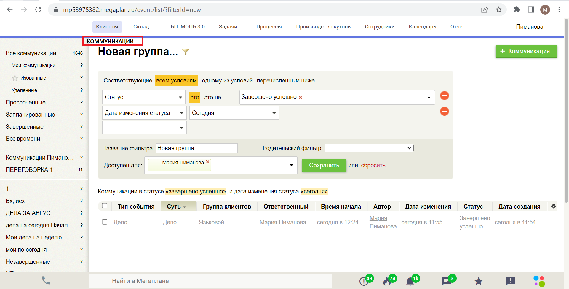Click the Название фильтра input field
569x289 pixels.
click(x=197, y=148)
